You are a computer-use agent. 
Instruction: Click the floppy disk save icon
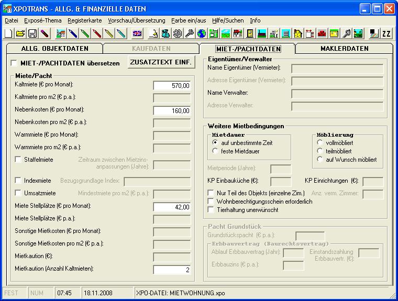coord(32,34)
